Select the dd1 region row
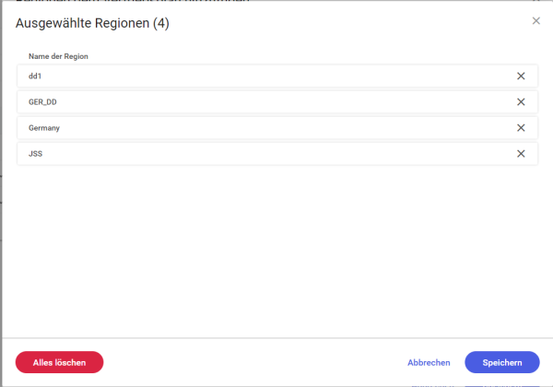The height and width of the screenshot is (387, 553). point(277,76)
